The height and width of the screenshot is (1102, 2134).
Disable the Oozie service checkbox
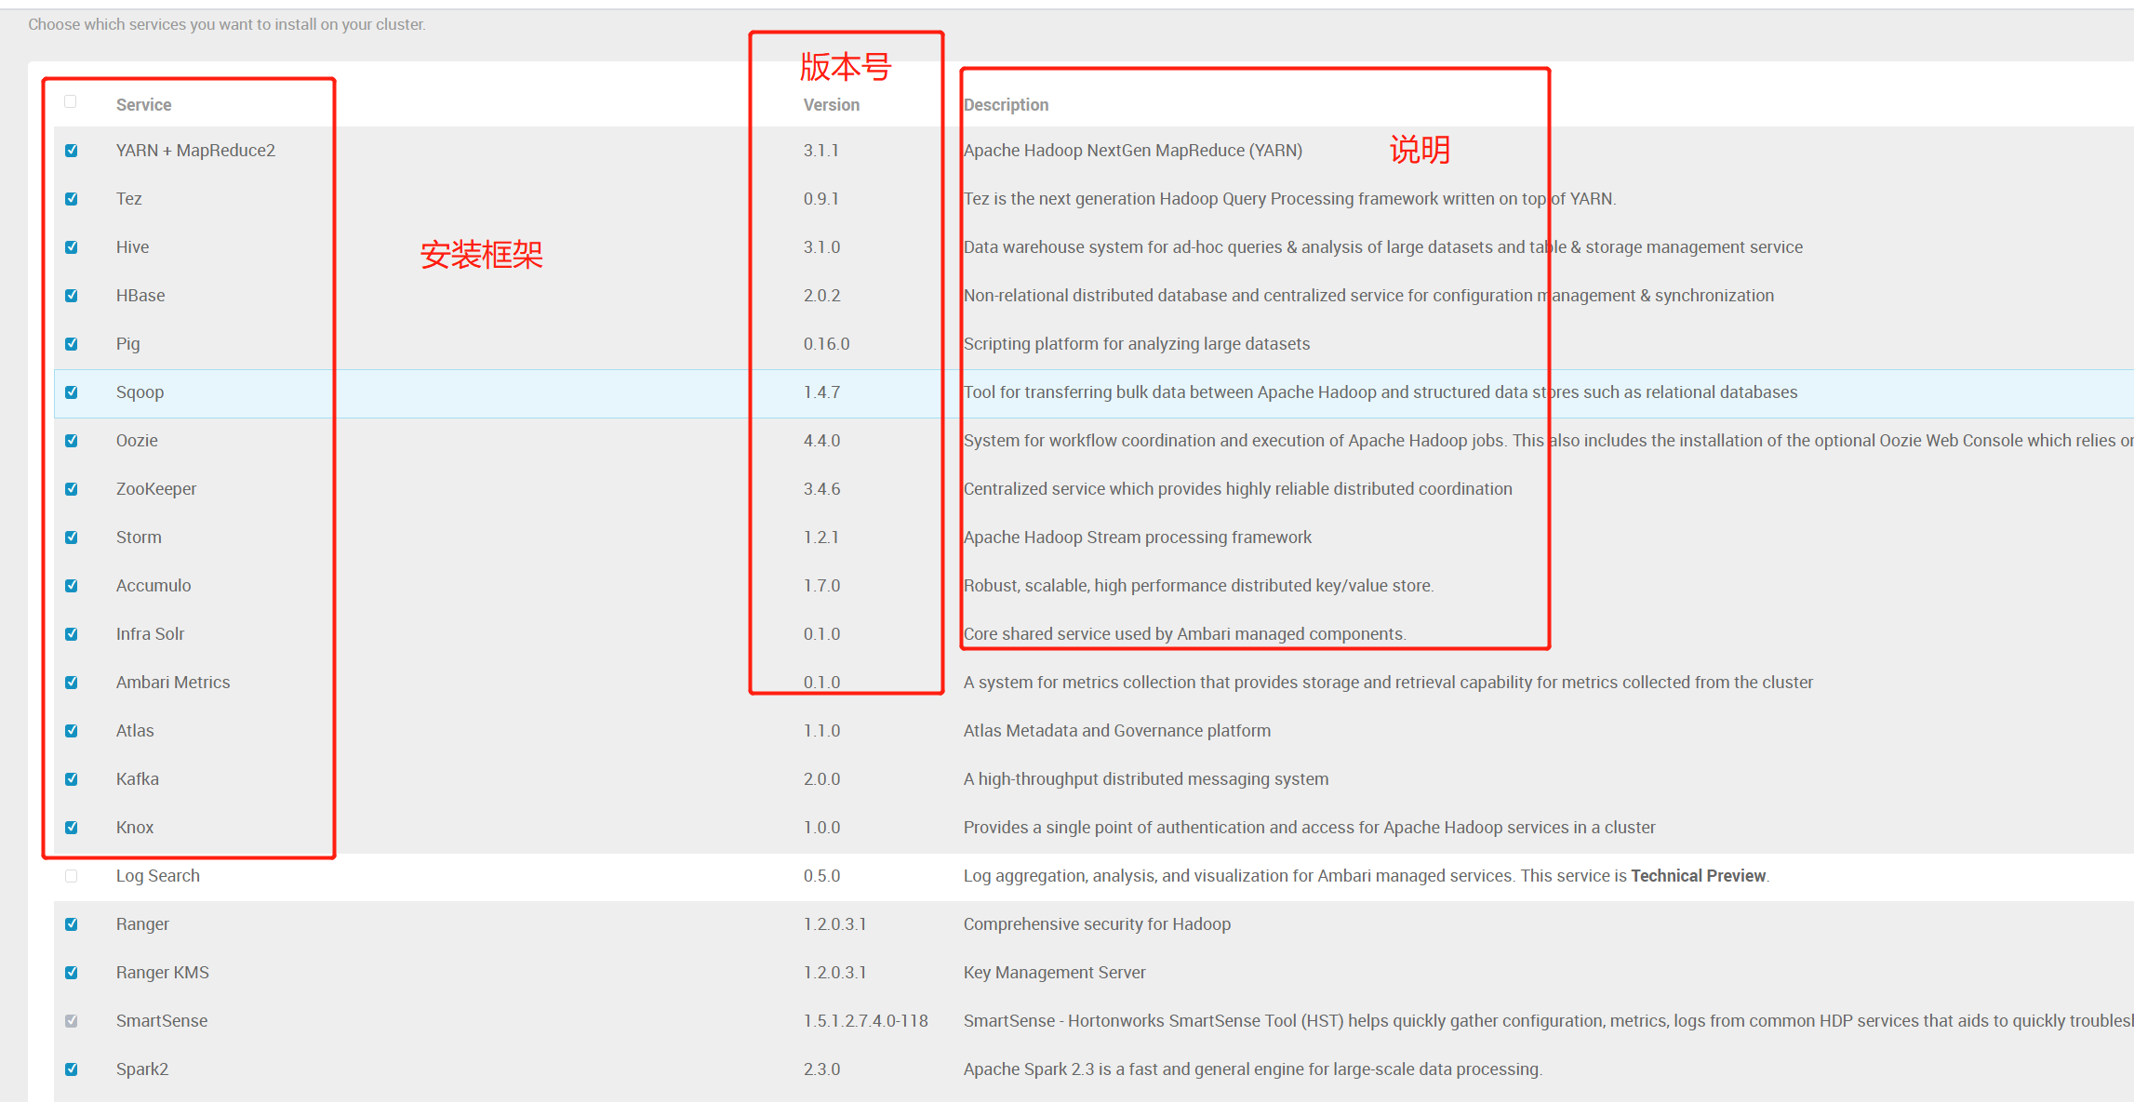pos(72,441)
